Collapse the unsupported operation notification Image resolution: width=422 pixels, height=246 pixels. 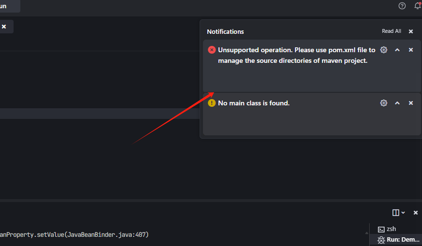[397, 50]
